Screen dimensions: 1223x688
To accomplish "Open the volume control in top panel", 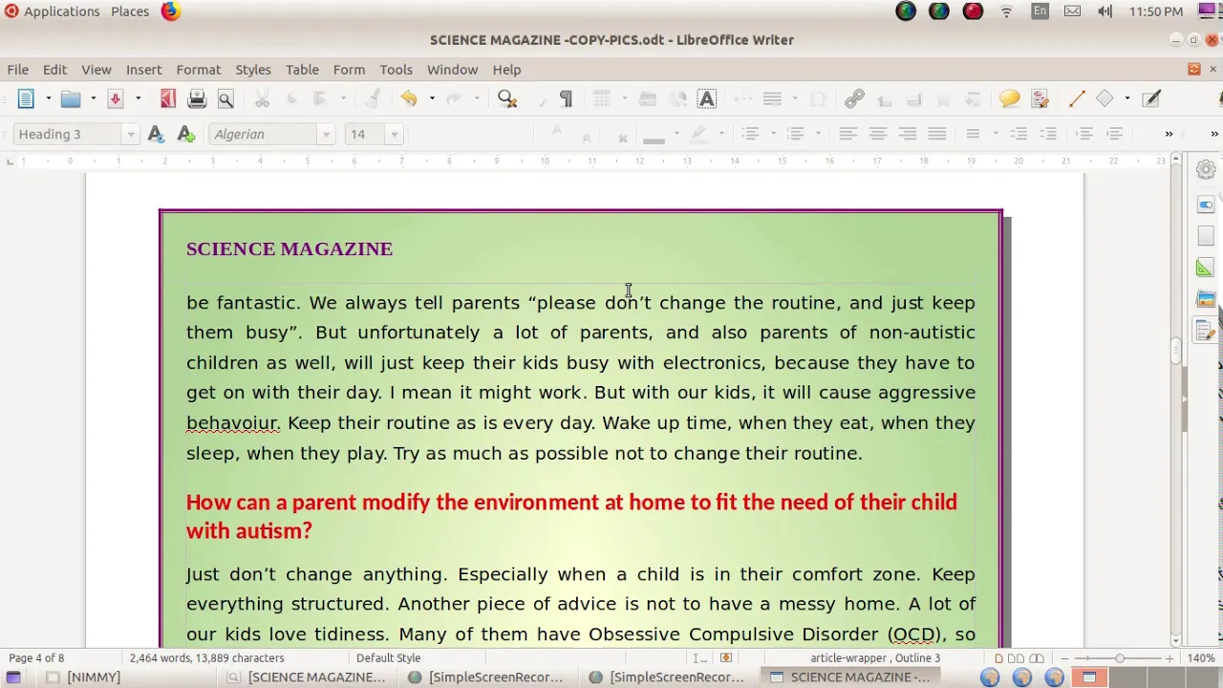I will 1105,11.
